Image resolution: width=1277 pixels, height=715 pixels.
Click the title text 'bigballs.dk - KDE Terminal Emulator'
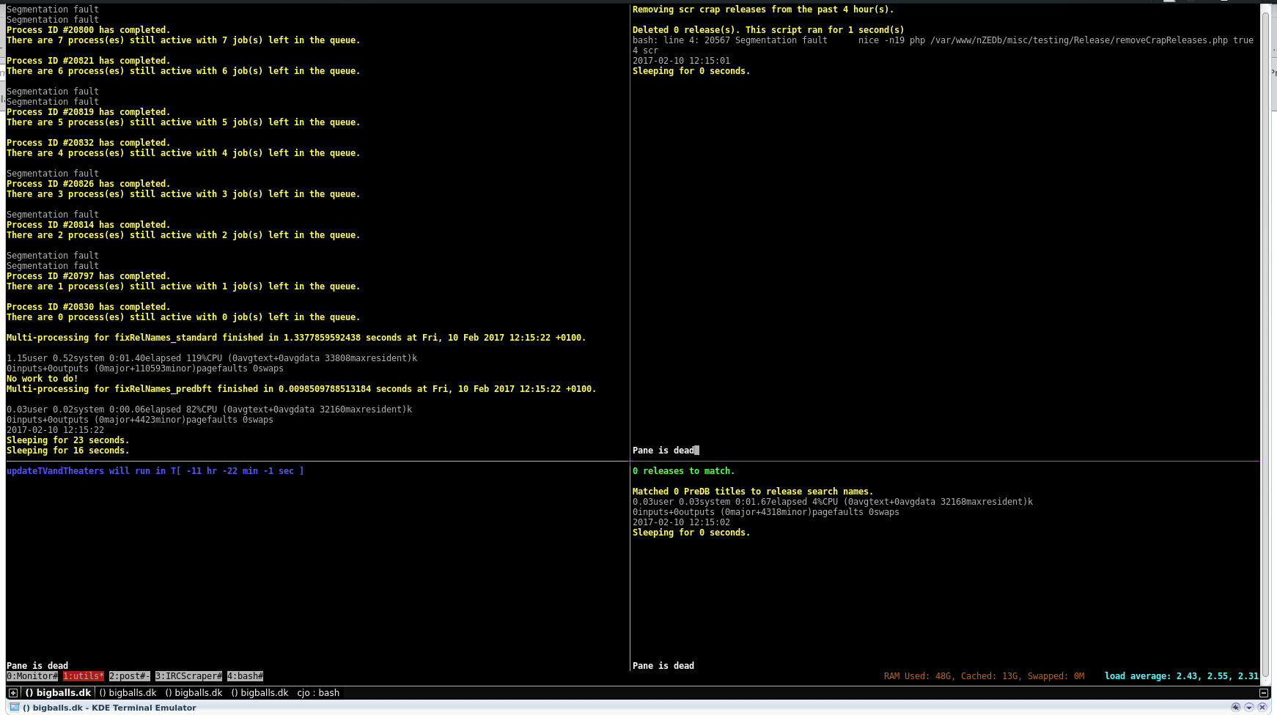[x=109, y=708]
